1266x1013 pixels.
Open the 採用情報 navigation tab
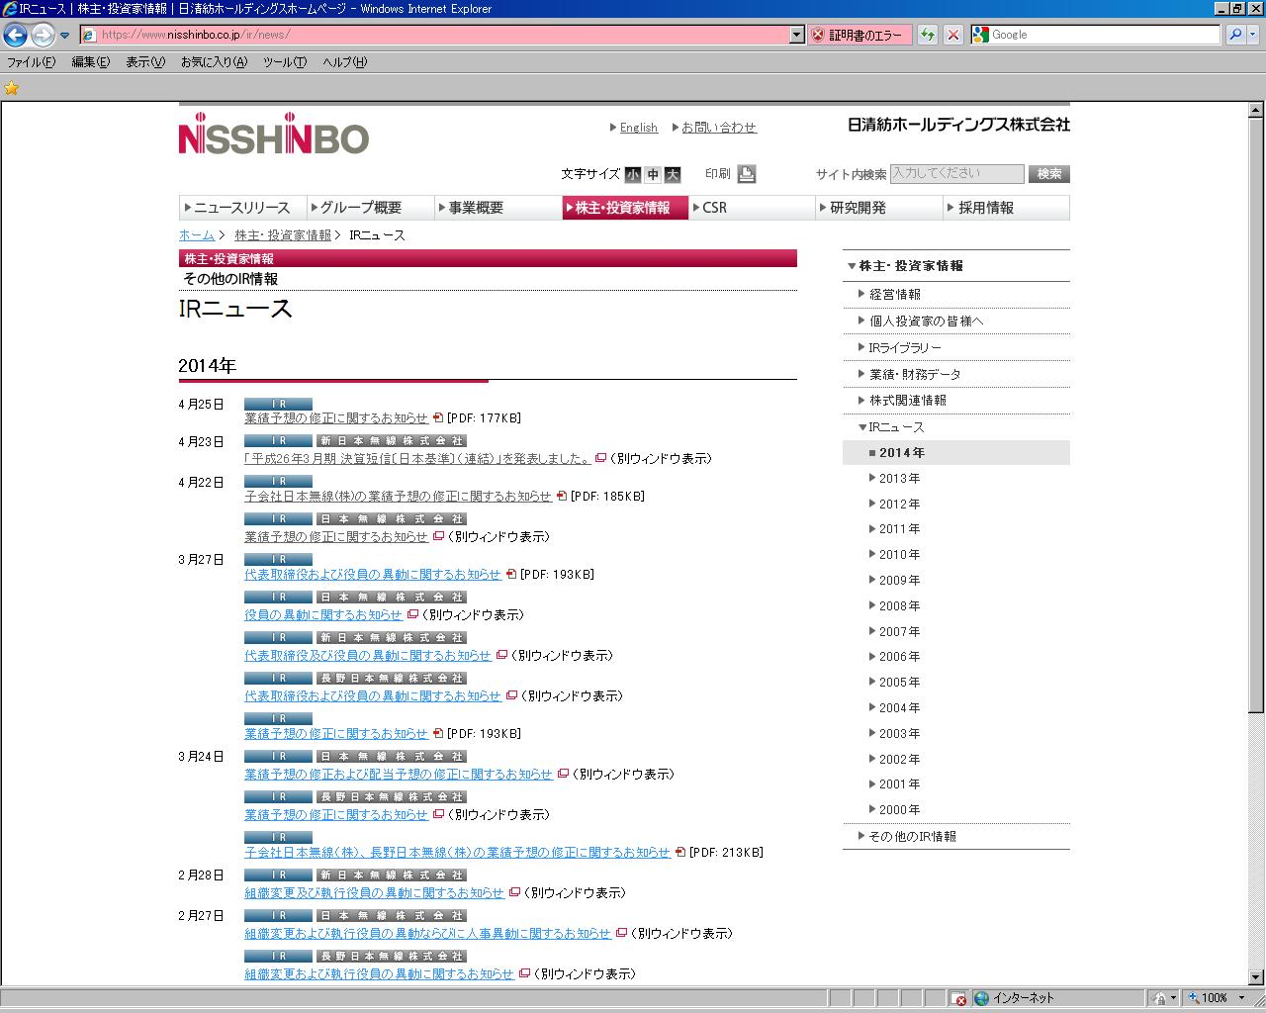point(1007,208)
